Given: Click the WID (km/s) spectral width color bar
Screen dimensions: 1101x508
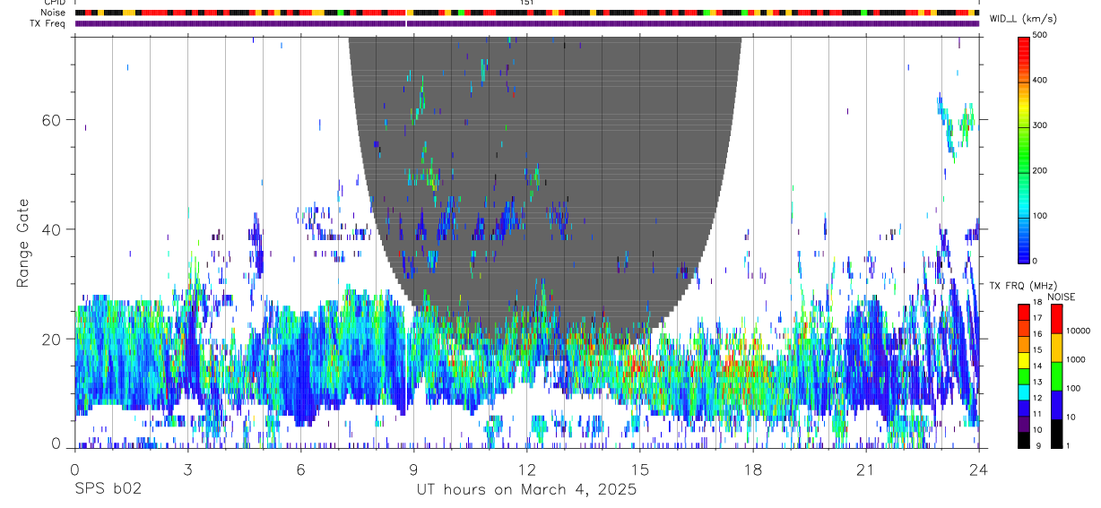Looking at the screenshot, I should 1024,149.
